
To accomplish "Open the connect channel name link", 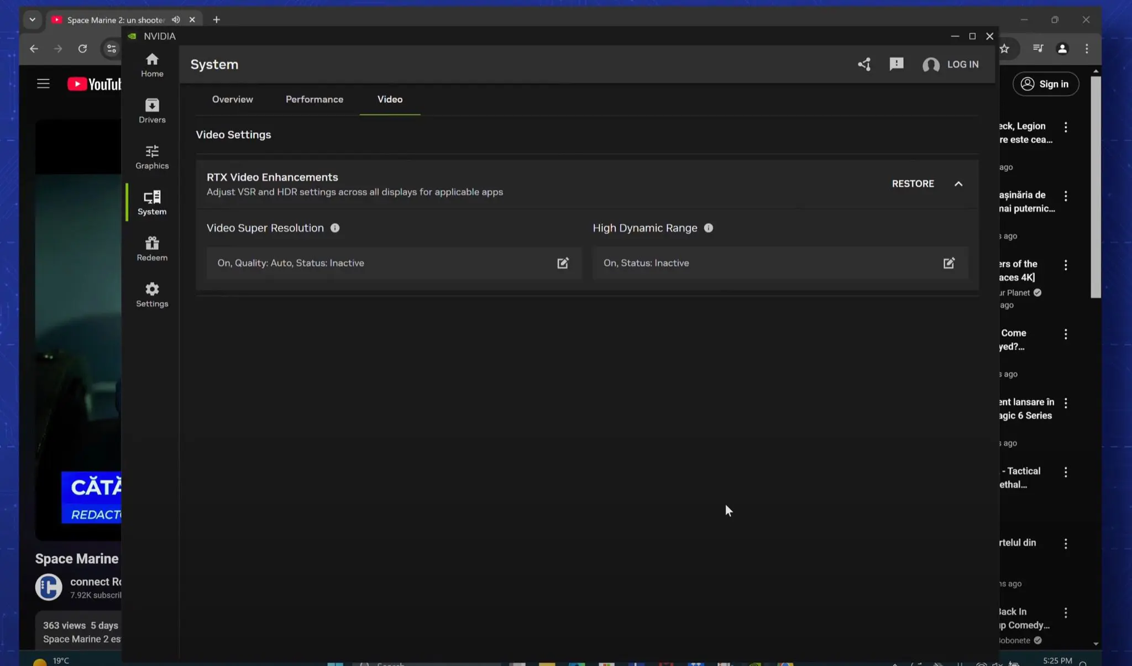I will tap(96, 581).
